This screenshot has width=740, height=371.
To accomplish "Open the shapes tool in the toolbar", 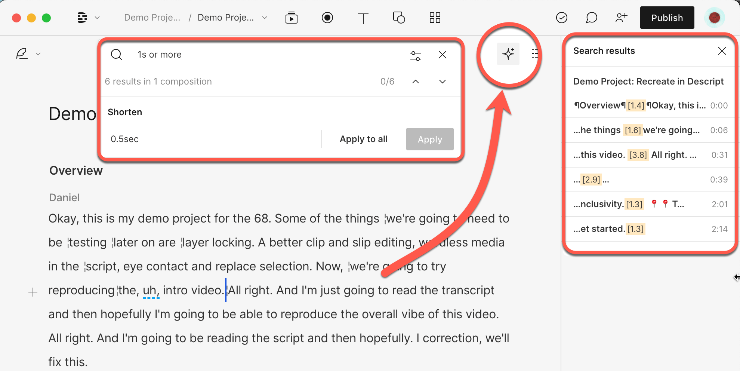I will click(x=399, y=18).
